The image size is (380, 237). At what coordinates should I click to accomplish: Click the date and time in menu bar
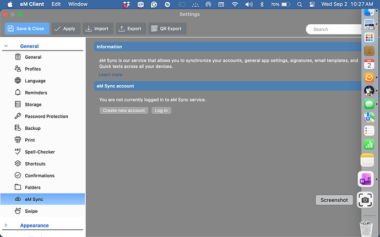tap(347, 4)
